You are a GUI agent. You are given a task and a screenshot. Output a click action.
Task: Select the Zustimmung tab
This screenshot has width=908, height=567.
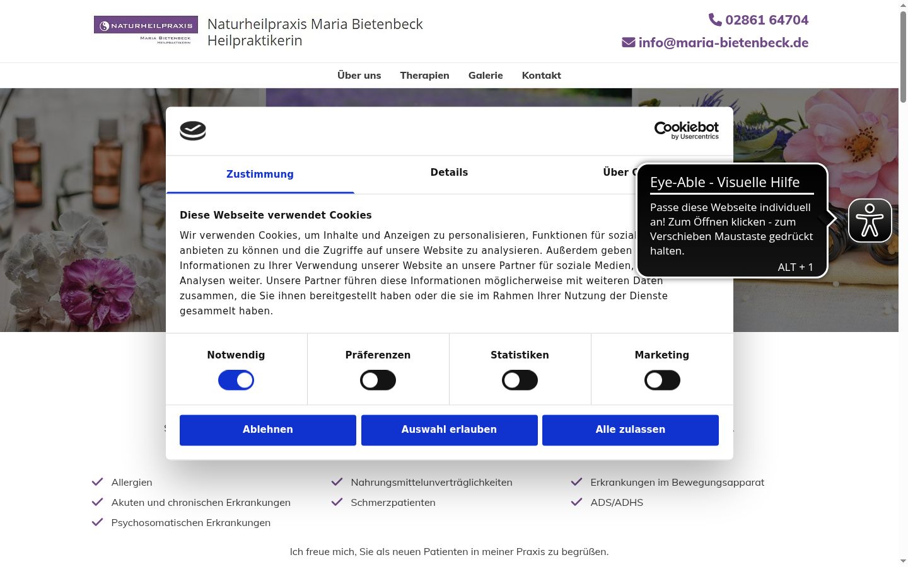pos(260,175)
